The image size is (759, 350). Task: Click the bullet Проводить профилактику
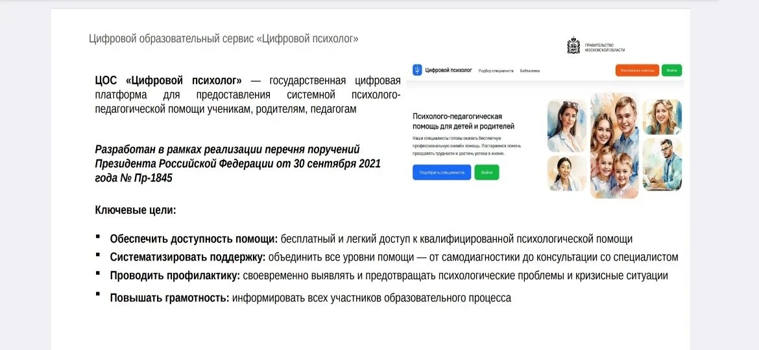pyautogui.click(x=389, y=275)
